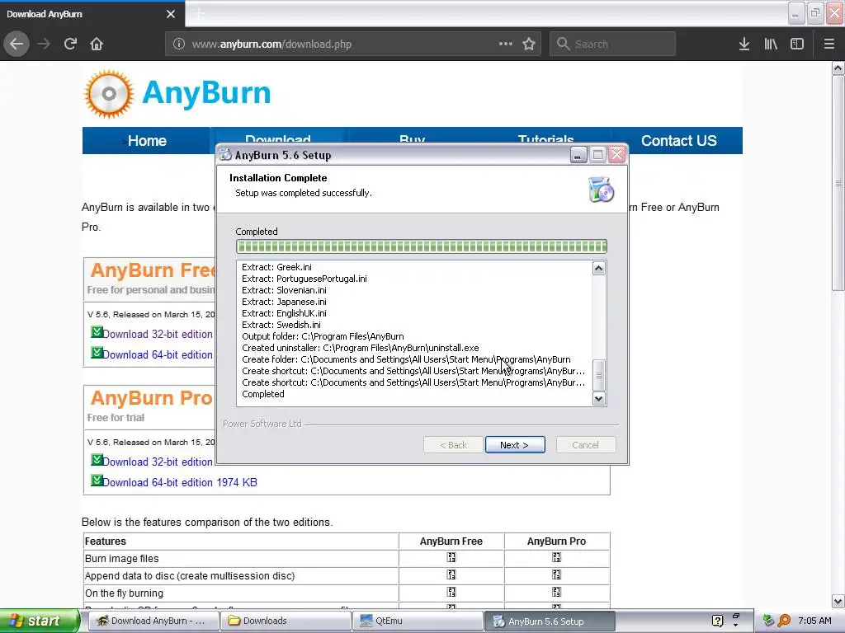Click the page scrollbar down arrow
Viewport: 845px width, 633px height.
[x=838, y=601]
